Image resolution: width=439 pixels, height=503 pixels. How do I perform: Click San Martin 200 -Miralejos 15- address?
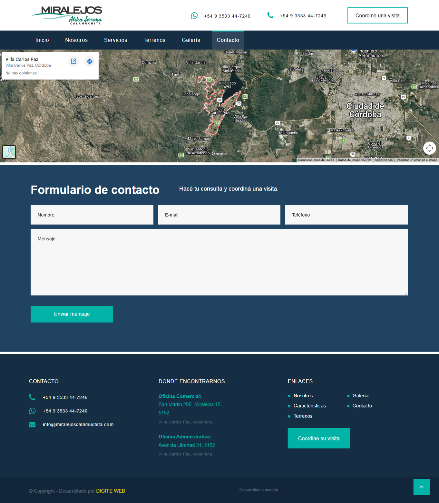(191, 409)
